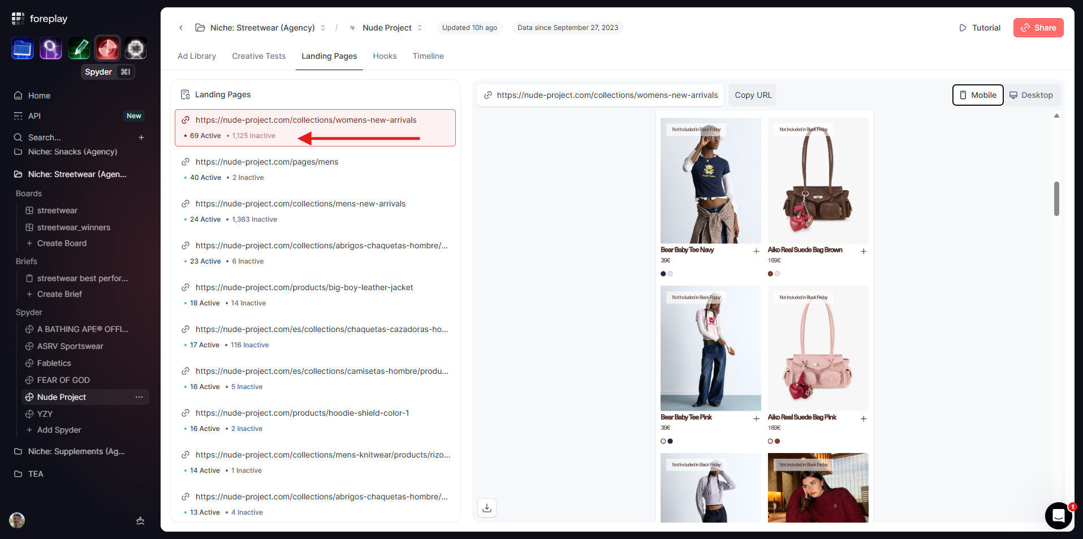Click scroll up arrow in preview

click(x=1056, y=116)
